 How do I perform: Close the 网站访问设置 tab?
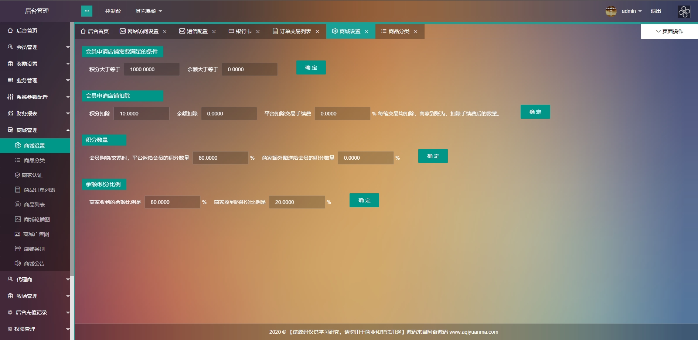tap(165, 32)
